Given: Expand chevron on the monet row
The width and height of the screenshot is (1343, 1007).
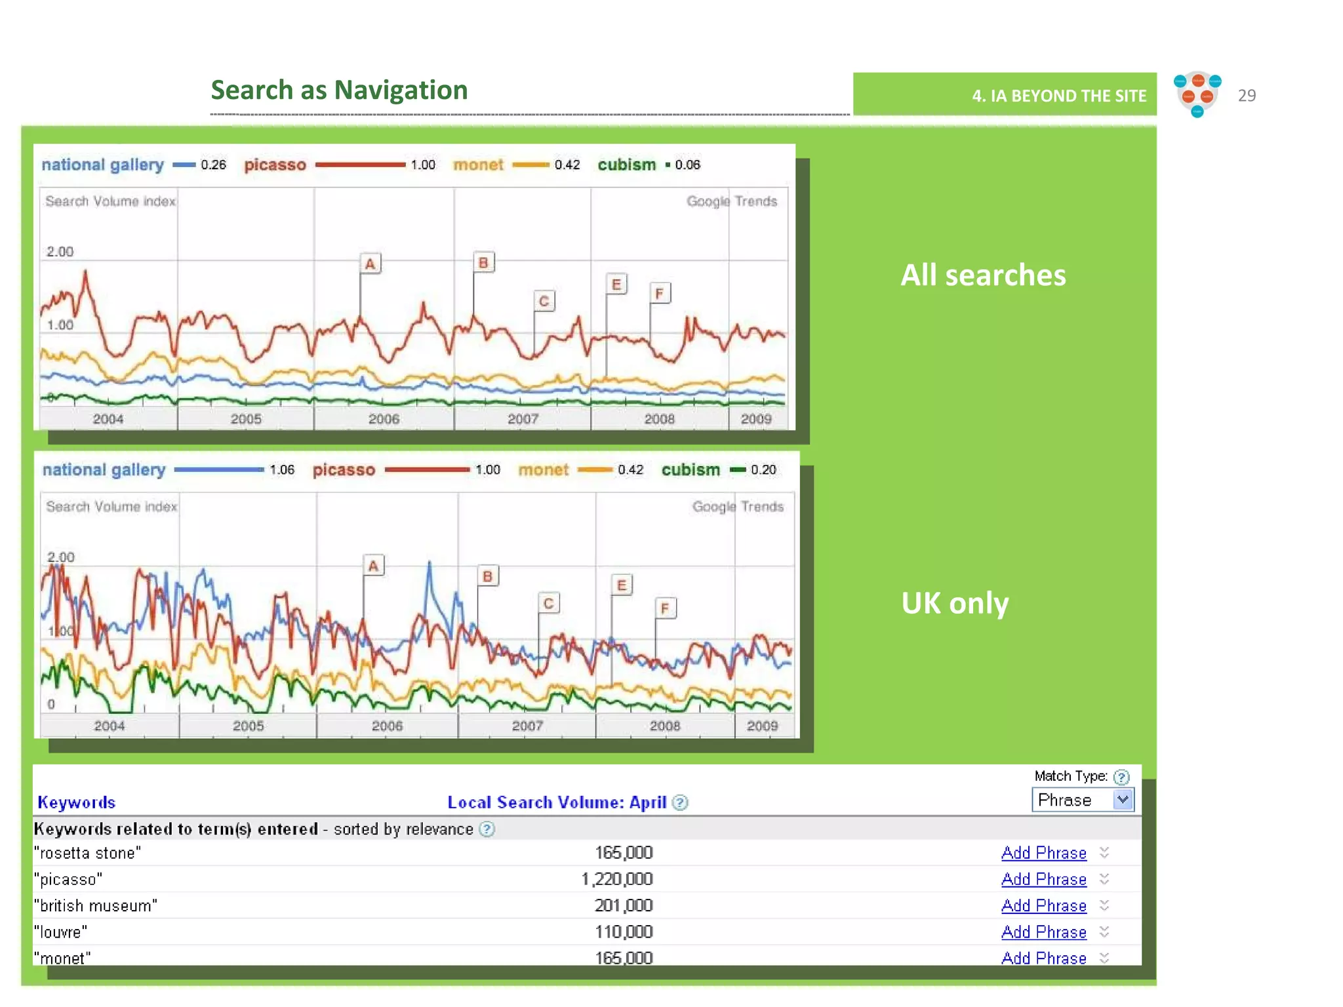Looking at the screenshot, I should pyautogui.click(x=1104, y=958).
